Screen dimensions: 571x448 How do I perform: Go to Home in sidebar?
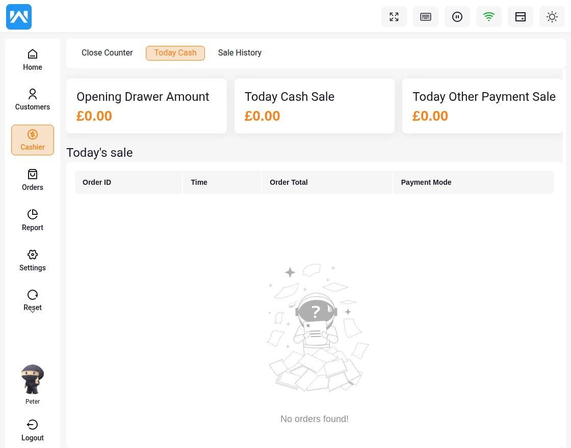coord(33,60)
